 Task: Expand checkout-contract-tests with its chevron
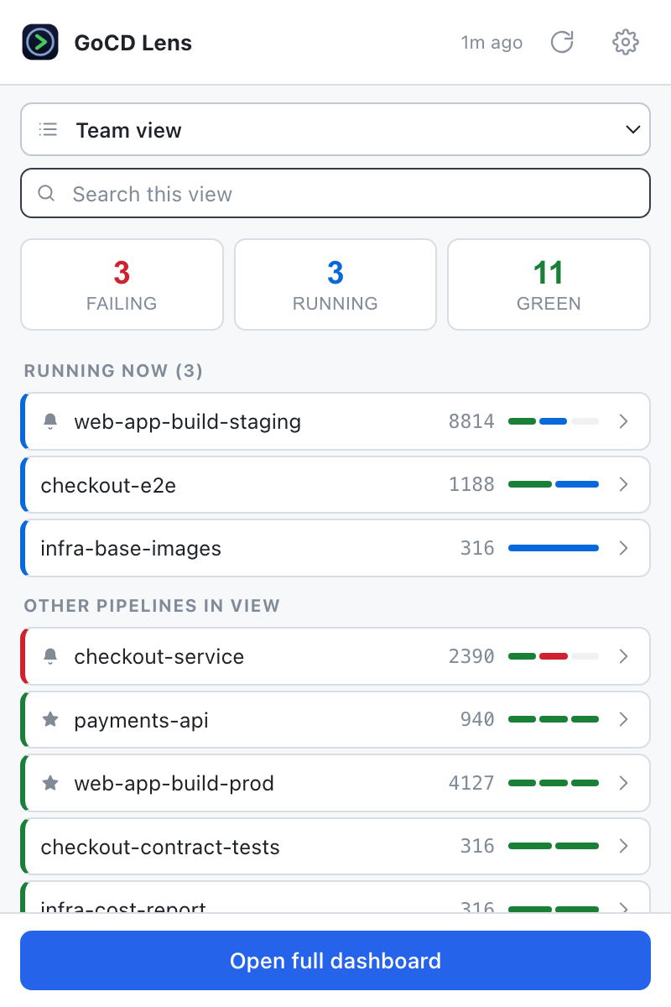point(623,846)
